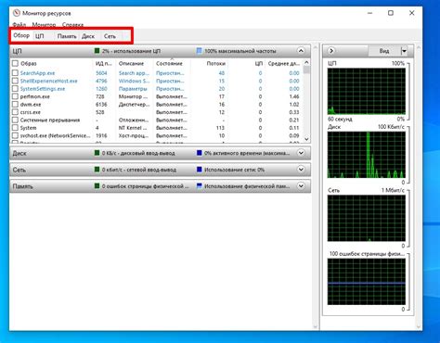Tick the perfmon.exe process checkbox
This screenshot has height=343, width=440.
pyautogui.click(x=15, y=96)
